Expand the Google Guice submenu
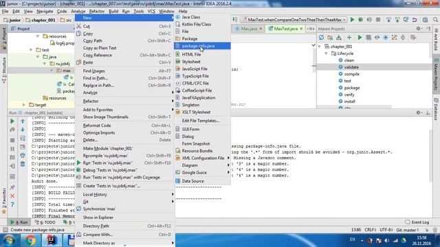Screen dimensions: 440x247 202,172
